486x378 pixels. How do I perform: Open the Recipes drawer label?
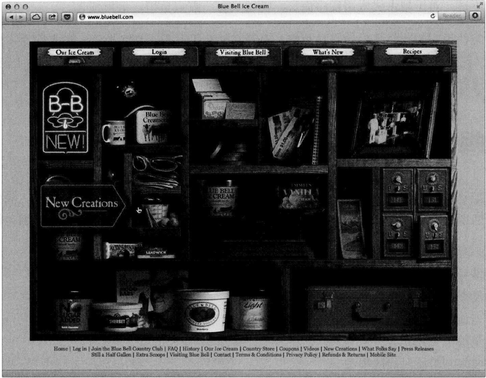pyautogui.click(x=412, y=51)
